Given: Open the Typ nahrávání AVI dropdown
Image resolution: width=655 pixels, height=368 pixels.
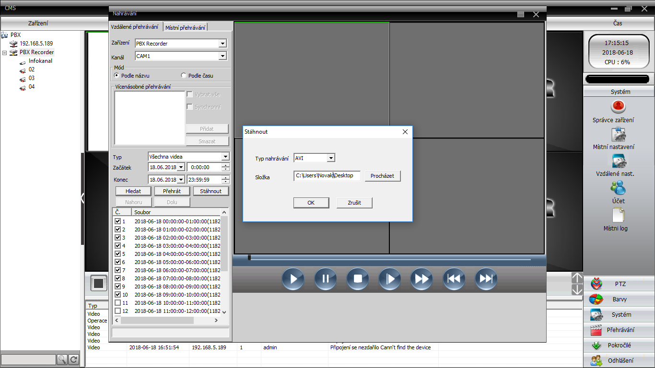Looking at the screenshot, I should coord(330,158).
